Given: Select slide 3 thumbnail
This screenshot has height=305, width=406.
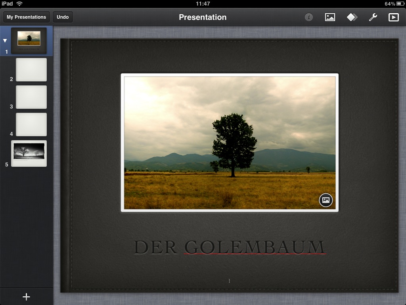Looking at the screenshot, I should pyautogui.click(x=31, y=97).
